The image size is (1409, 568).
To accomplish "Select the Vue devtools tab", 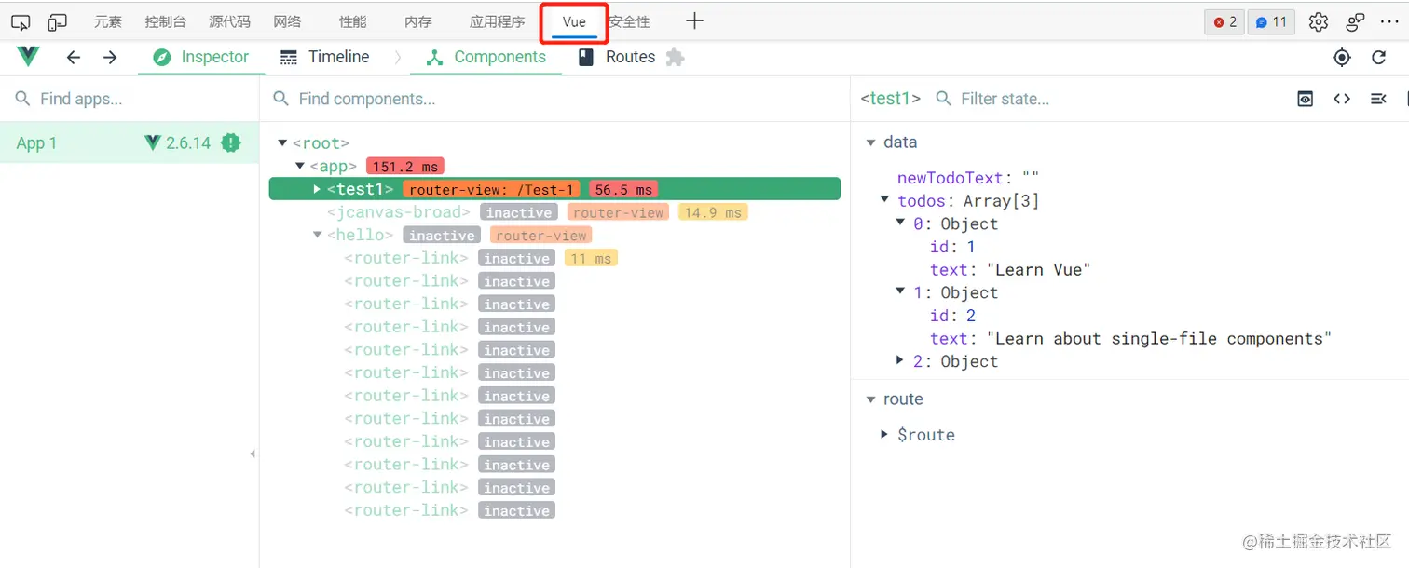I will tap(574, 22).
